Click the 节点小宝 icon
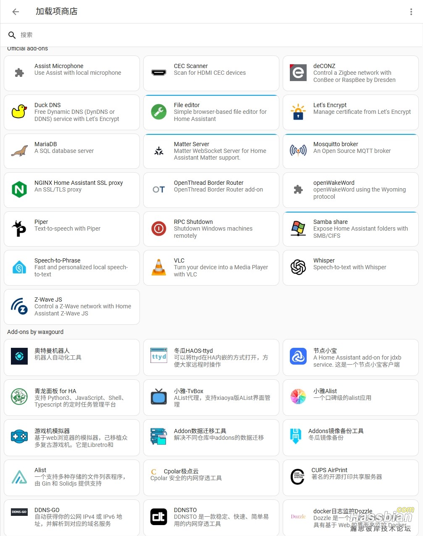The height and width of the screenshot is (536, 423). coord(298,357)
